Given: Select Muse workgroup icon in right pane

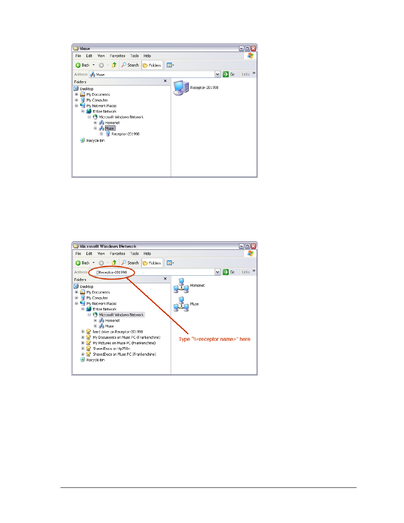Looking at the screenshot, I should pos(181,304).
